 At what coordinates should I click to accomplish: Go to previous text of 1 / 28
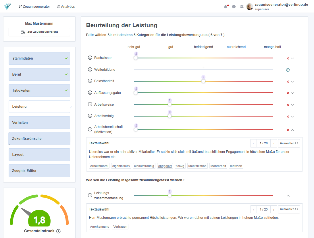pos(253,143)
